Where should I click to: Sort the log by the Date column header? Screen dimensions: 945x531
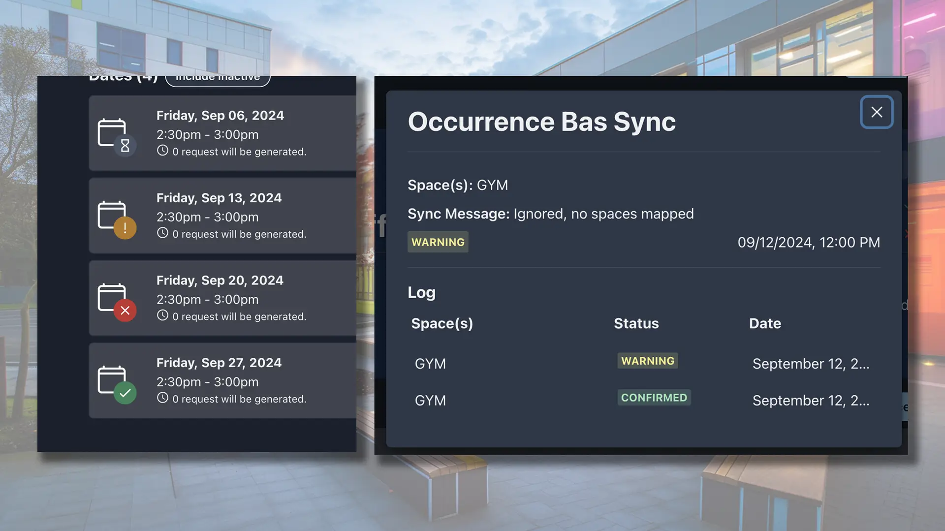765,323
